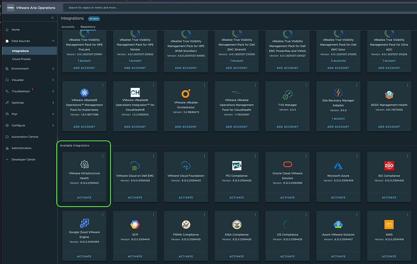Open the 1 account link on HPE ProLiant
The height and width of the screenshot is (264, 417).
click(x=84, y=61)
